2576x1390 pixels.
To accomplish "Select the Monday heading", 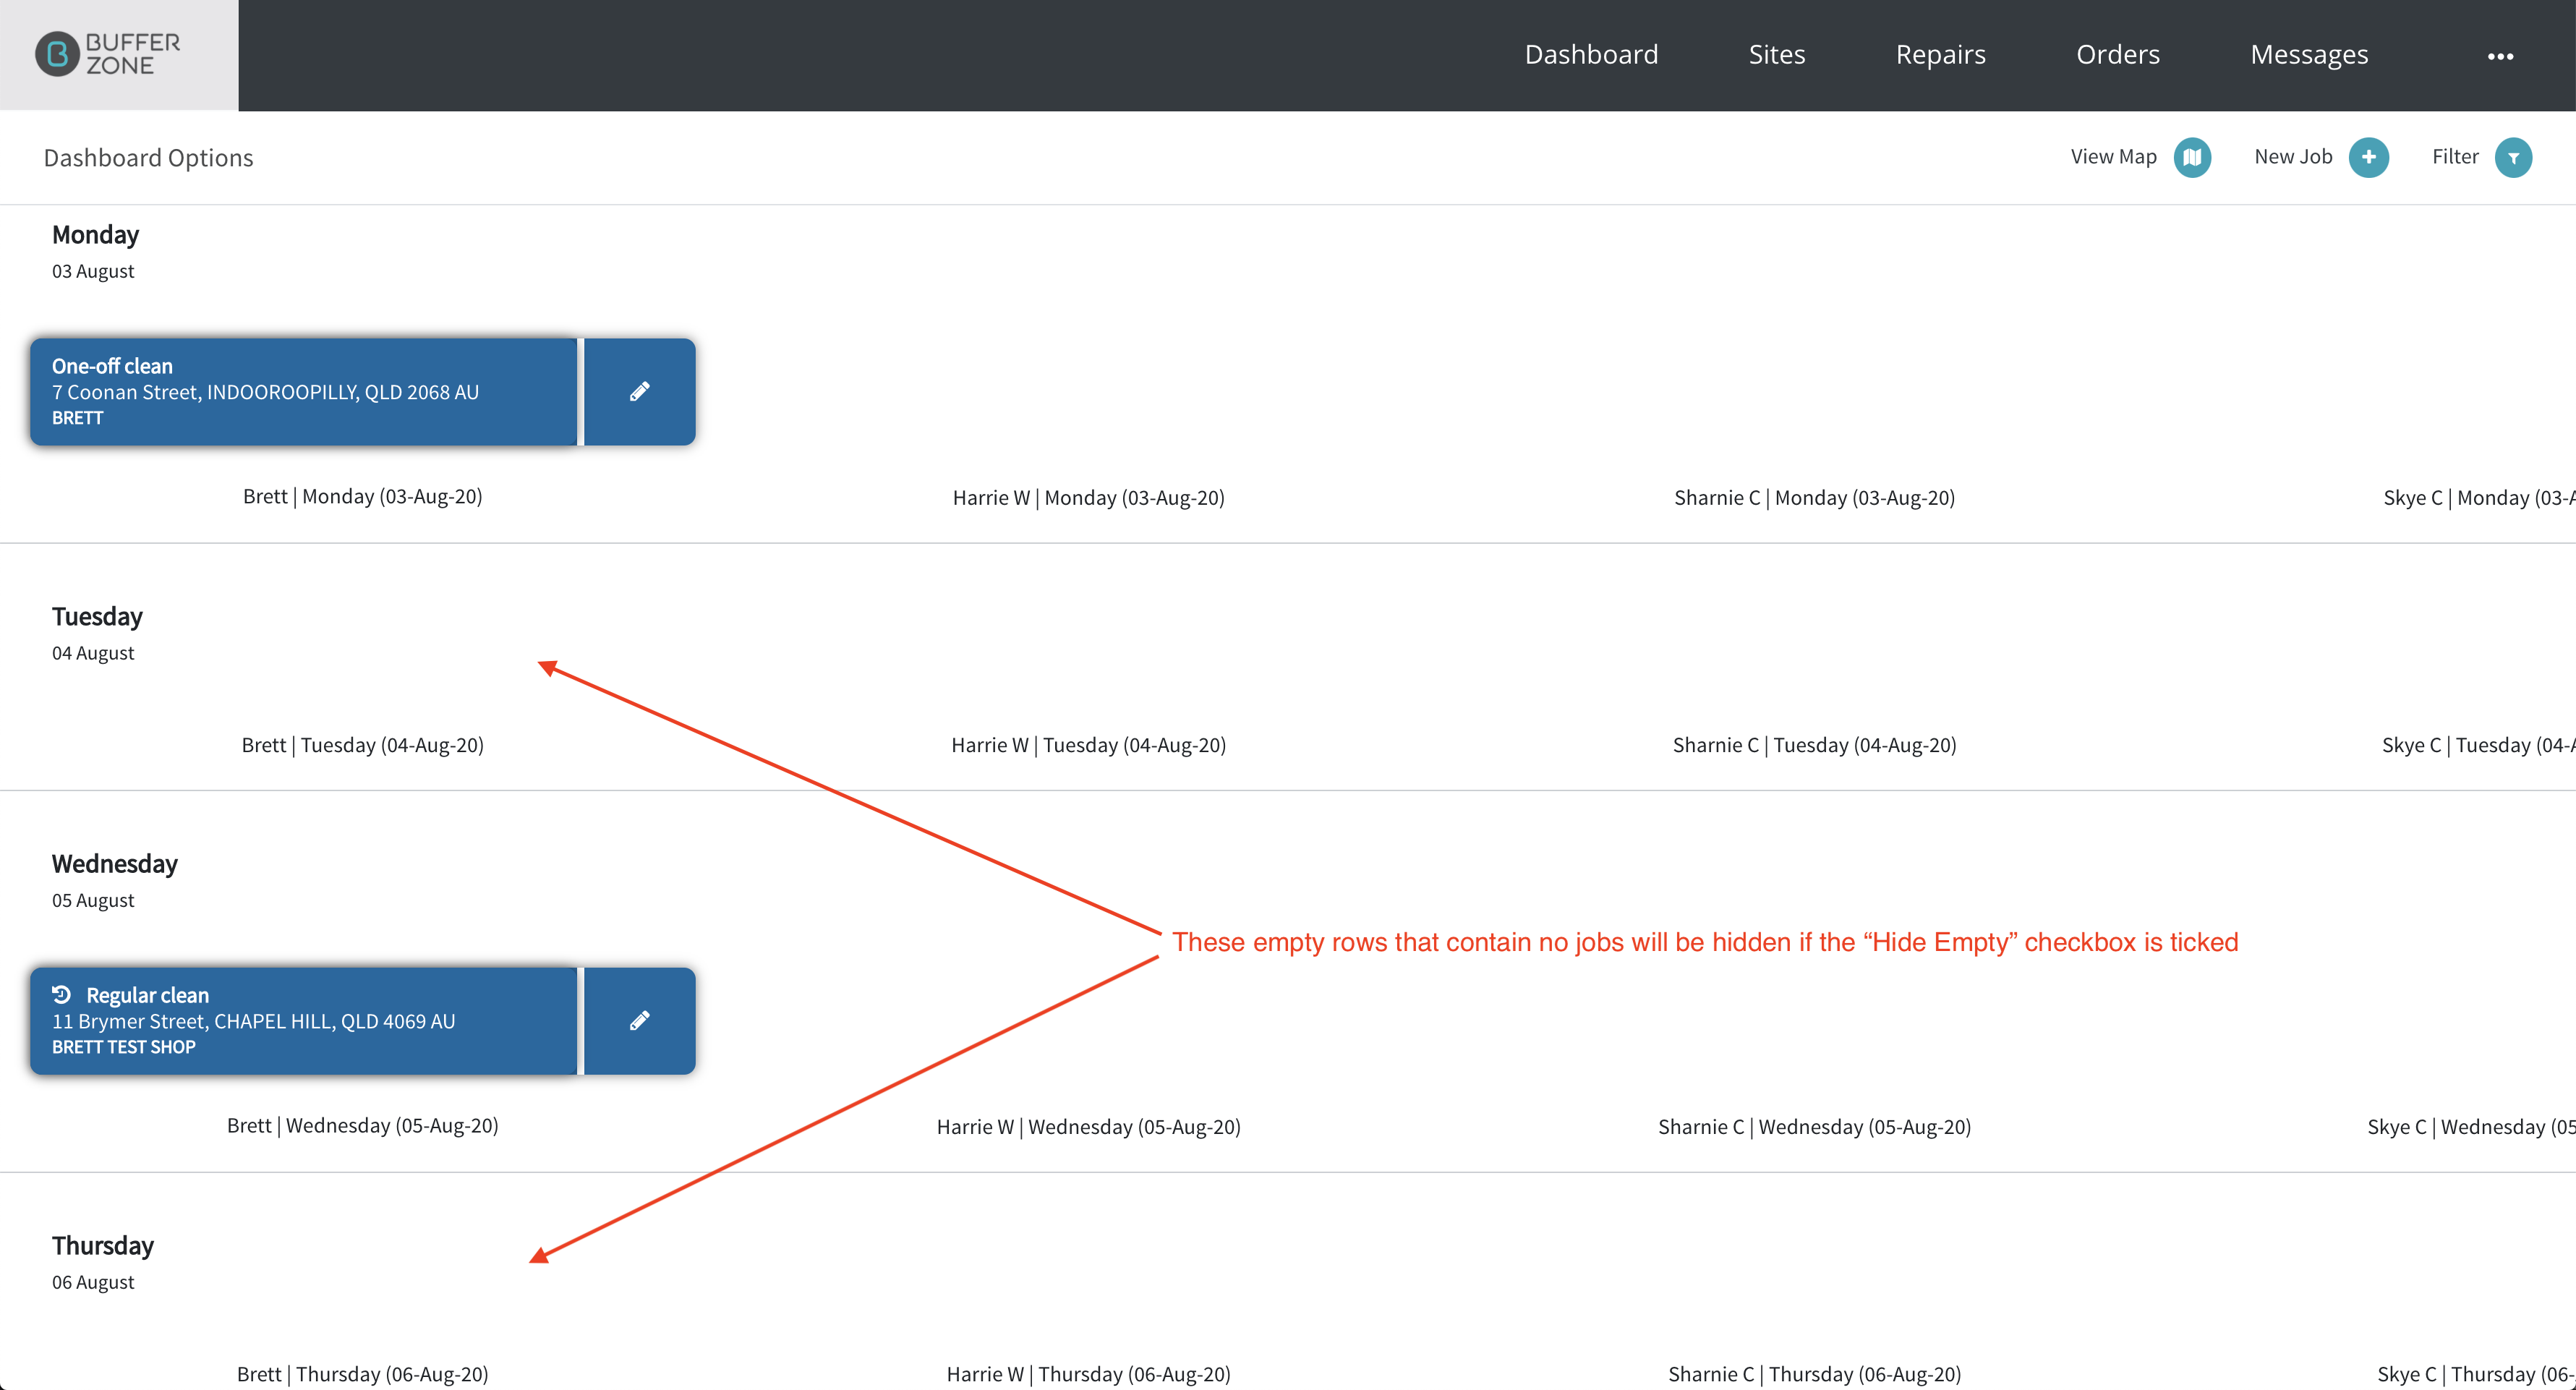I will (x=95, y=235).
